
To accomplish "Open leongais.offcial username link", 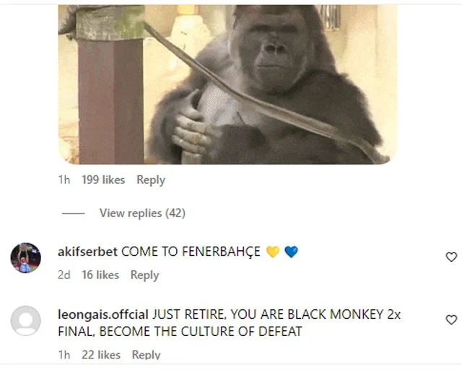I will pos(103,314).
